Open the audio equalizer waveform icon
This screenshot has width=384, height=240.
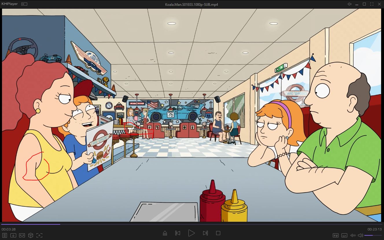pyautogui.click(x=353, y=235)
